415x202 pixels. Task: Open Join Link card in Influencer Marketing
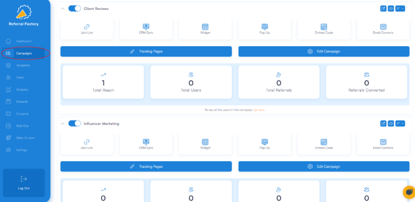87,144
